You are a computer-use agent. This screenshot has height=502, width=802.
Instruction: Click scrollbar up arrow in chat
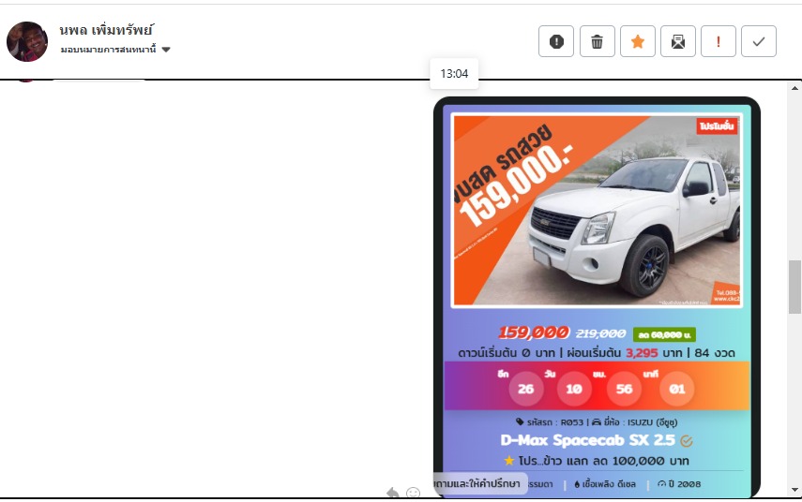(x=794, y=88)
